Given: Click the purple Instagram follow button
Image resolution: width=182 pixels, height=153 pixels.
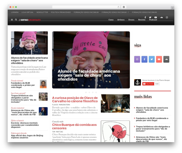Looking at the screenshot, I should coord(137,59).
